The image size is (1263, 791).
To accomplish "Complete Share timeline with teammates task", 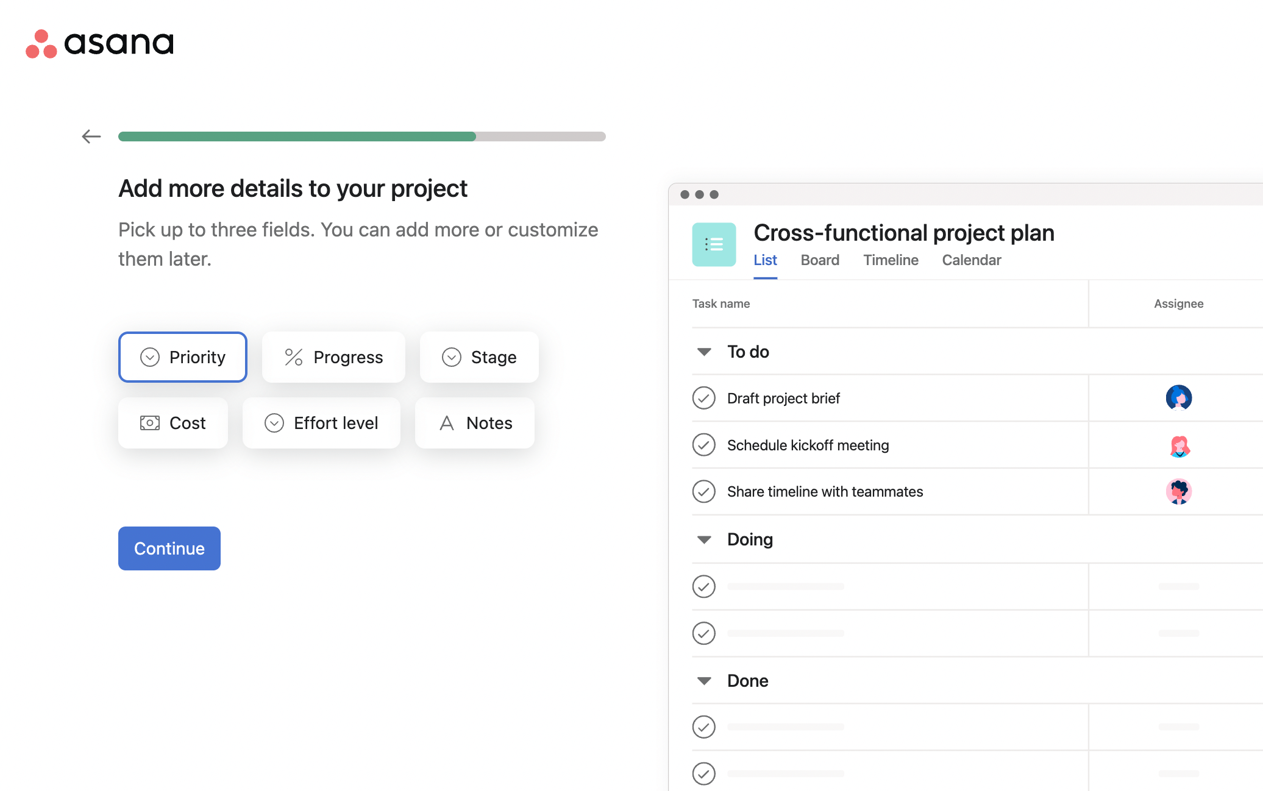I will pyautogui.click(x=703, y=491).
